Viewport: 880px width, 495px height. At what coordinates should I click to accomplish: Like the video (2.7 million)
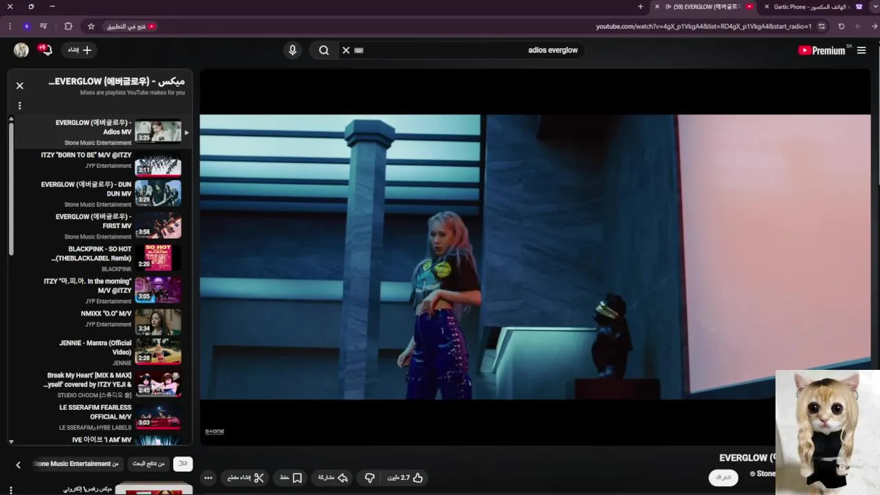(405, 478)
